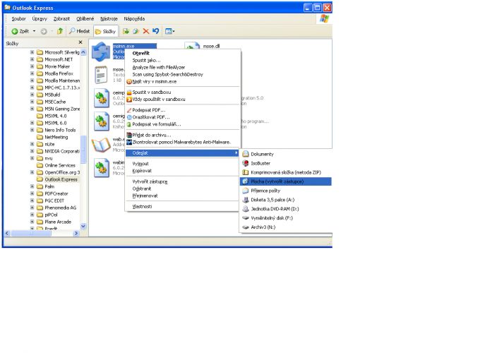Select Najít viry v msimn.exe
This screenshot has height=353, width=485.
pos(183,82)
